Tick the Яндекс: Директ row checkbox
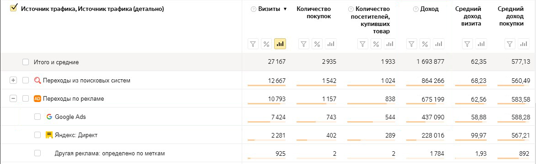 point(37,135)
